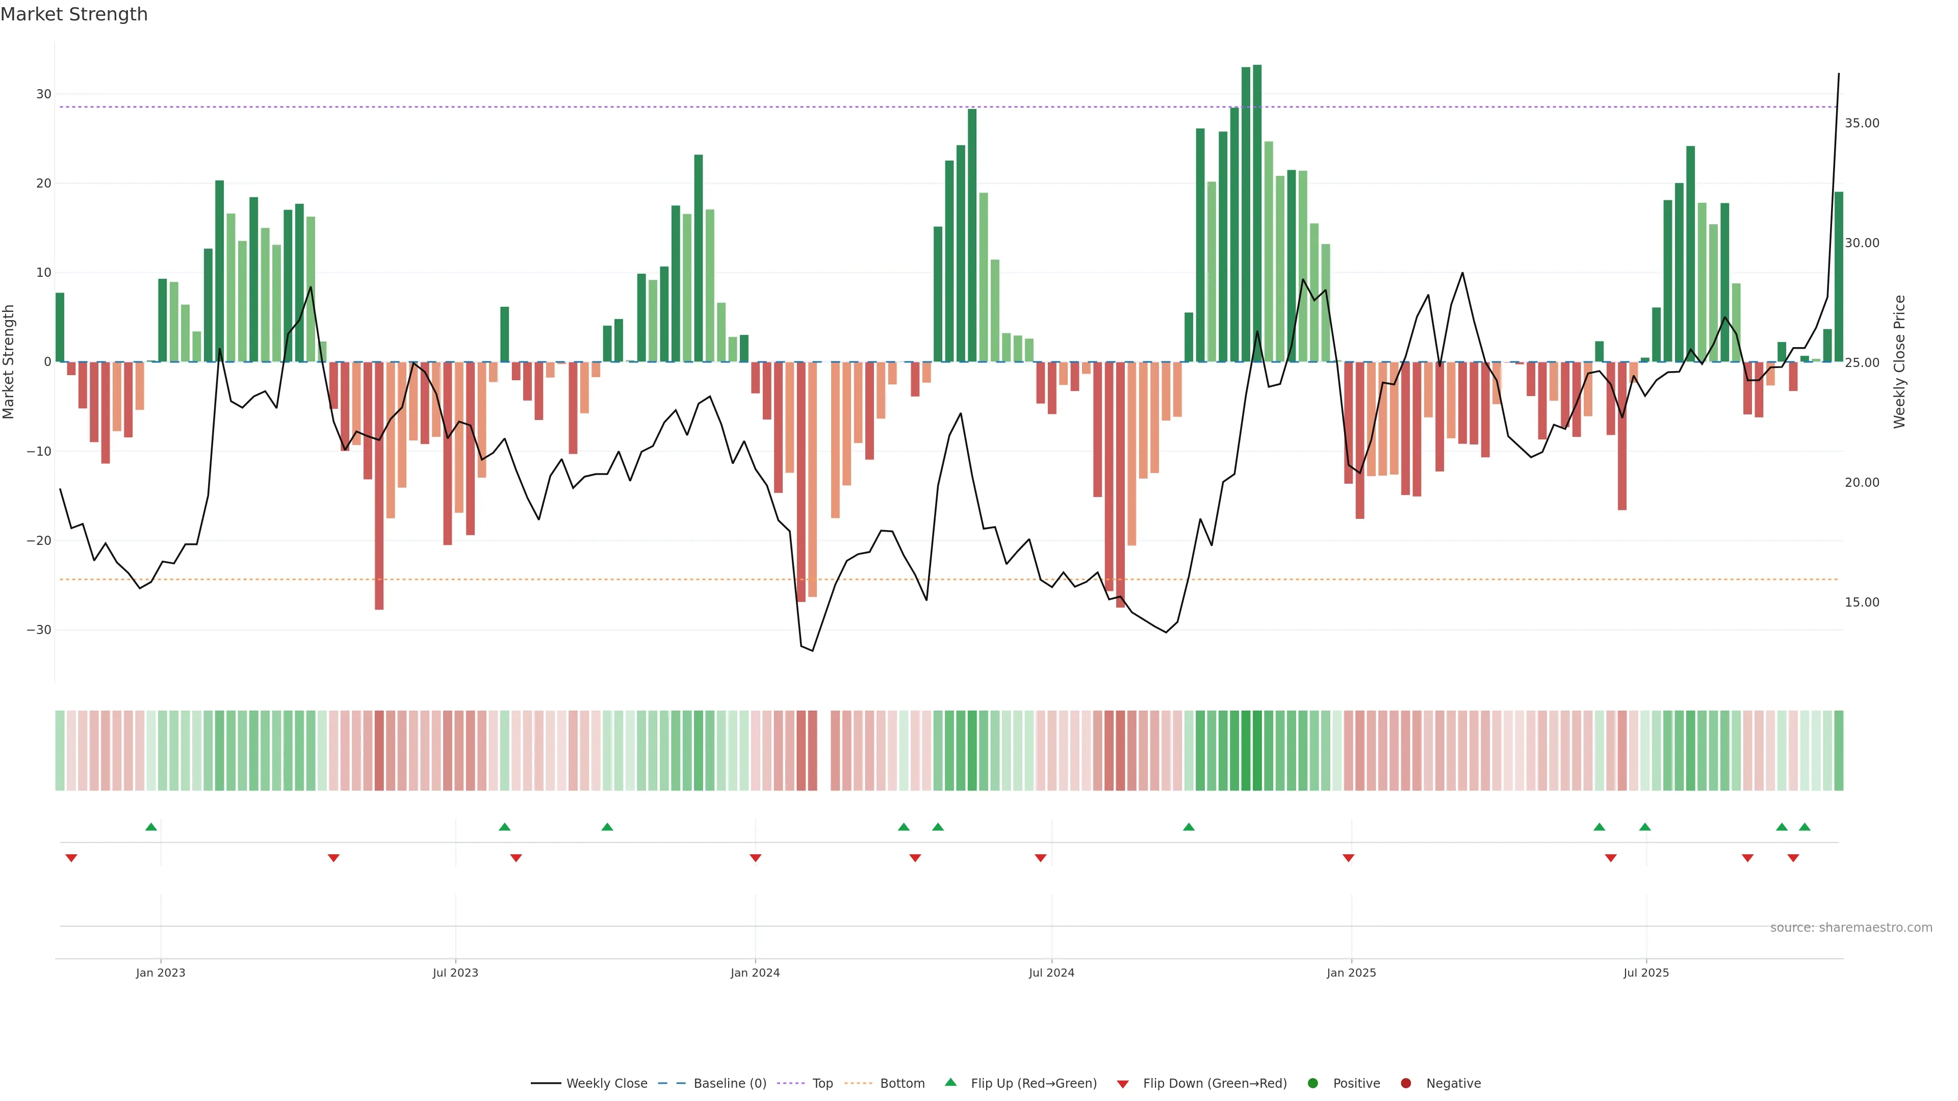Click the Jul 2025 x-axis label
1958x1101 pixels.
(1645, 973)
